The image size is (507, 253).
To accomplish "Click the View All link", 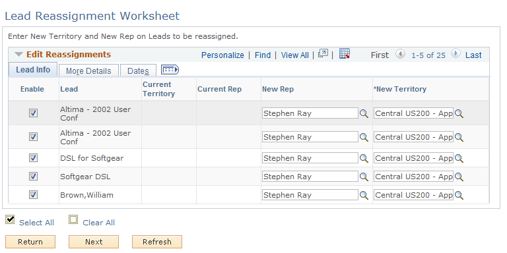I will tap(295, 55).
